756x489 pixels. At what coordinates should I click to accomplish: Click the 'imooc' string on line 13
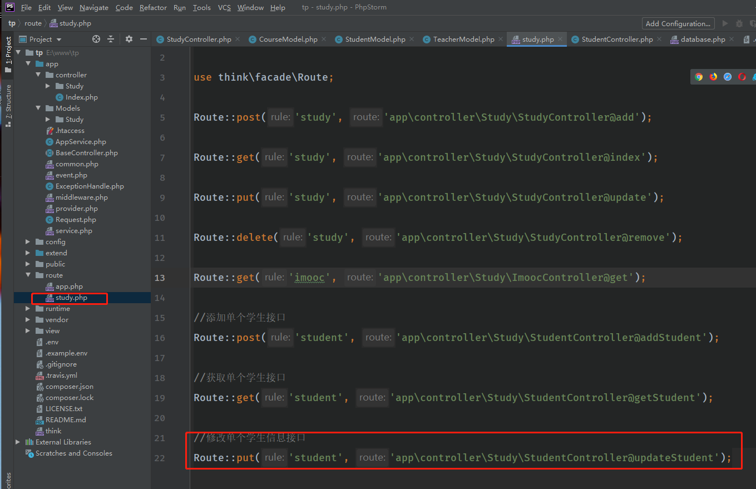(x=309, y=277)
